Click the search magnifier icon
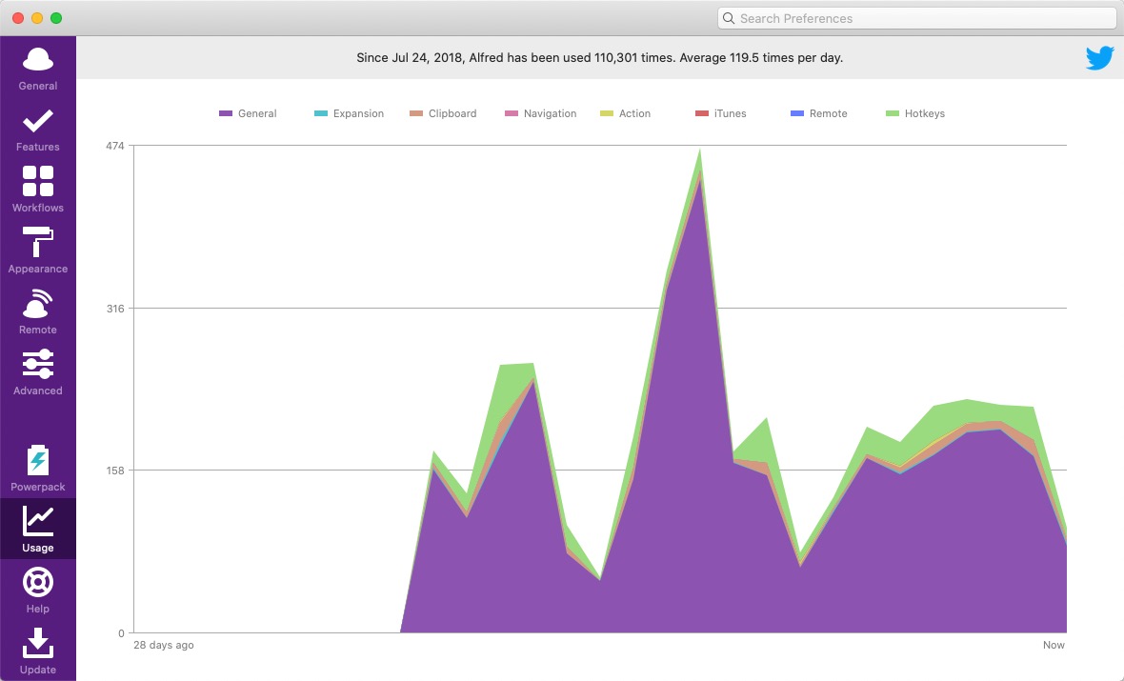The width and height of the screenshot is (1124, 681). tap(729, 19)
